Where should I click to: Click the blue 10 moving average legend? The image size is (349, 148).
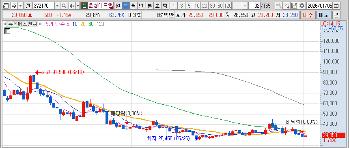click(75, 24)
